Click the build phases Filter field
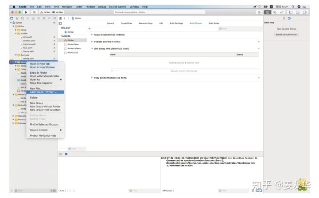This screenshot has width=319, height=198. click(x=240, y=29)
